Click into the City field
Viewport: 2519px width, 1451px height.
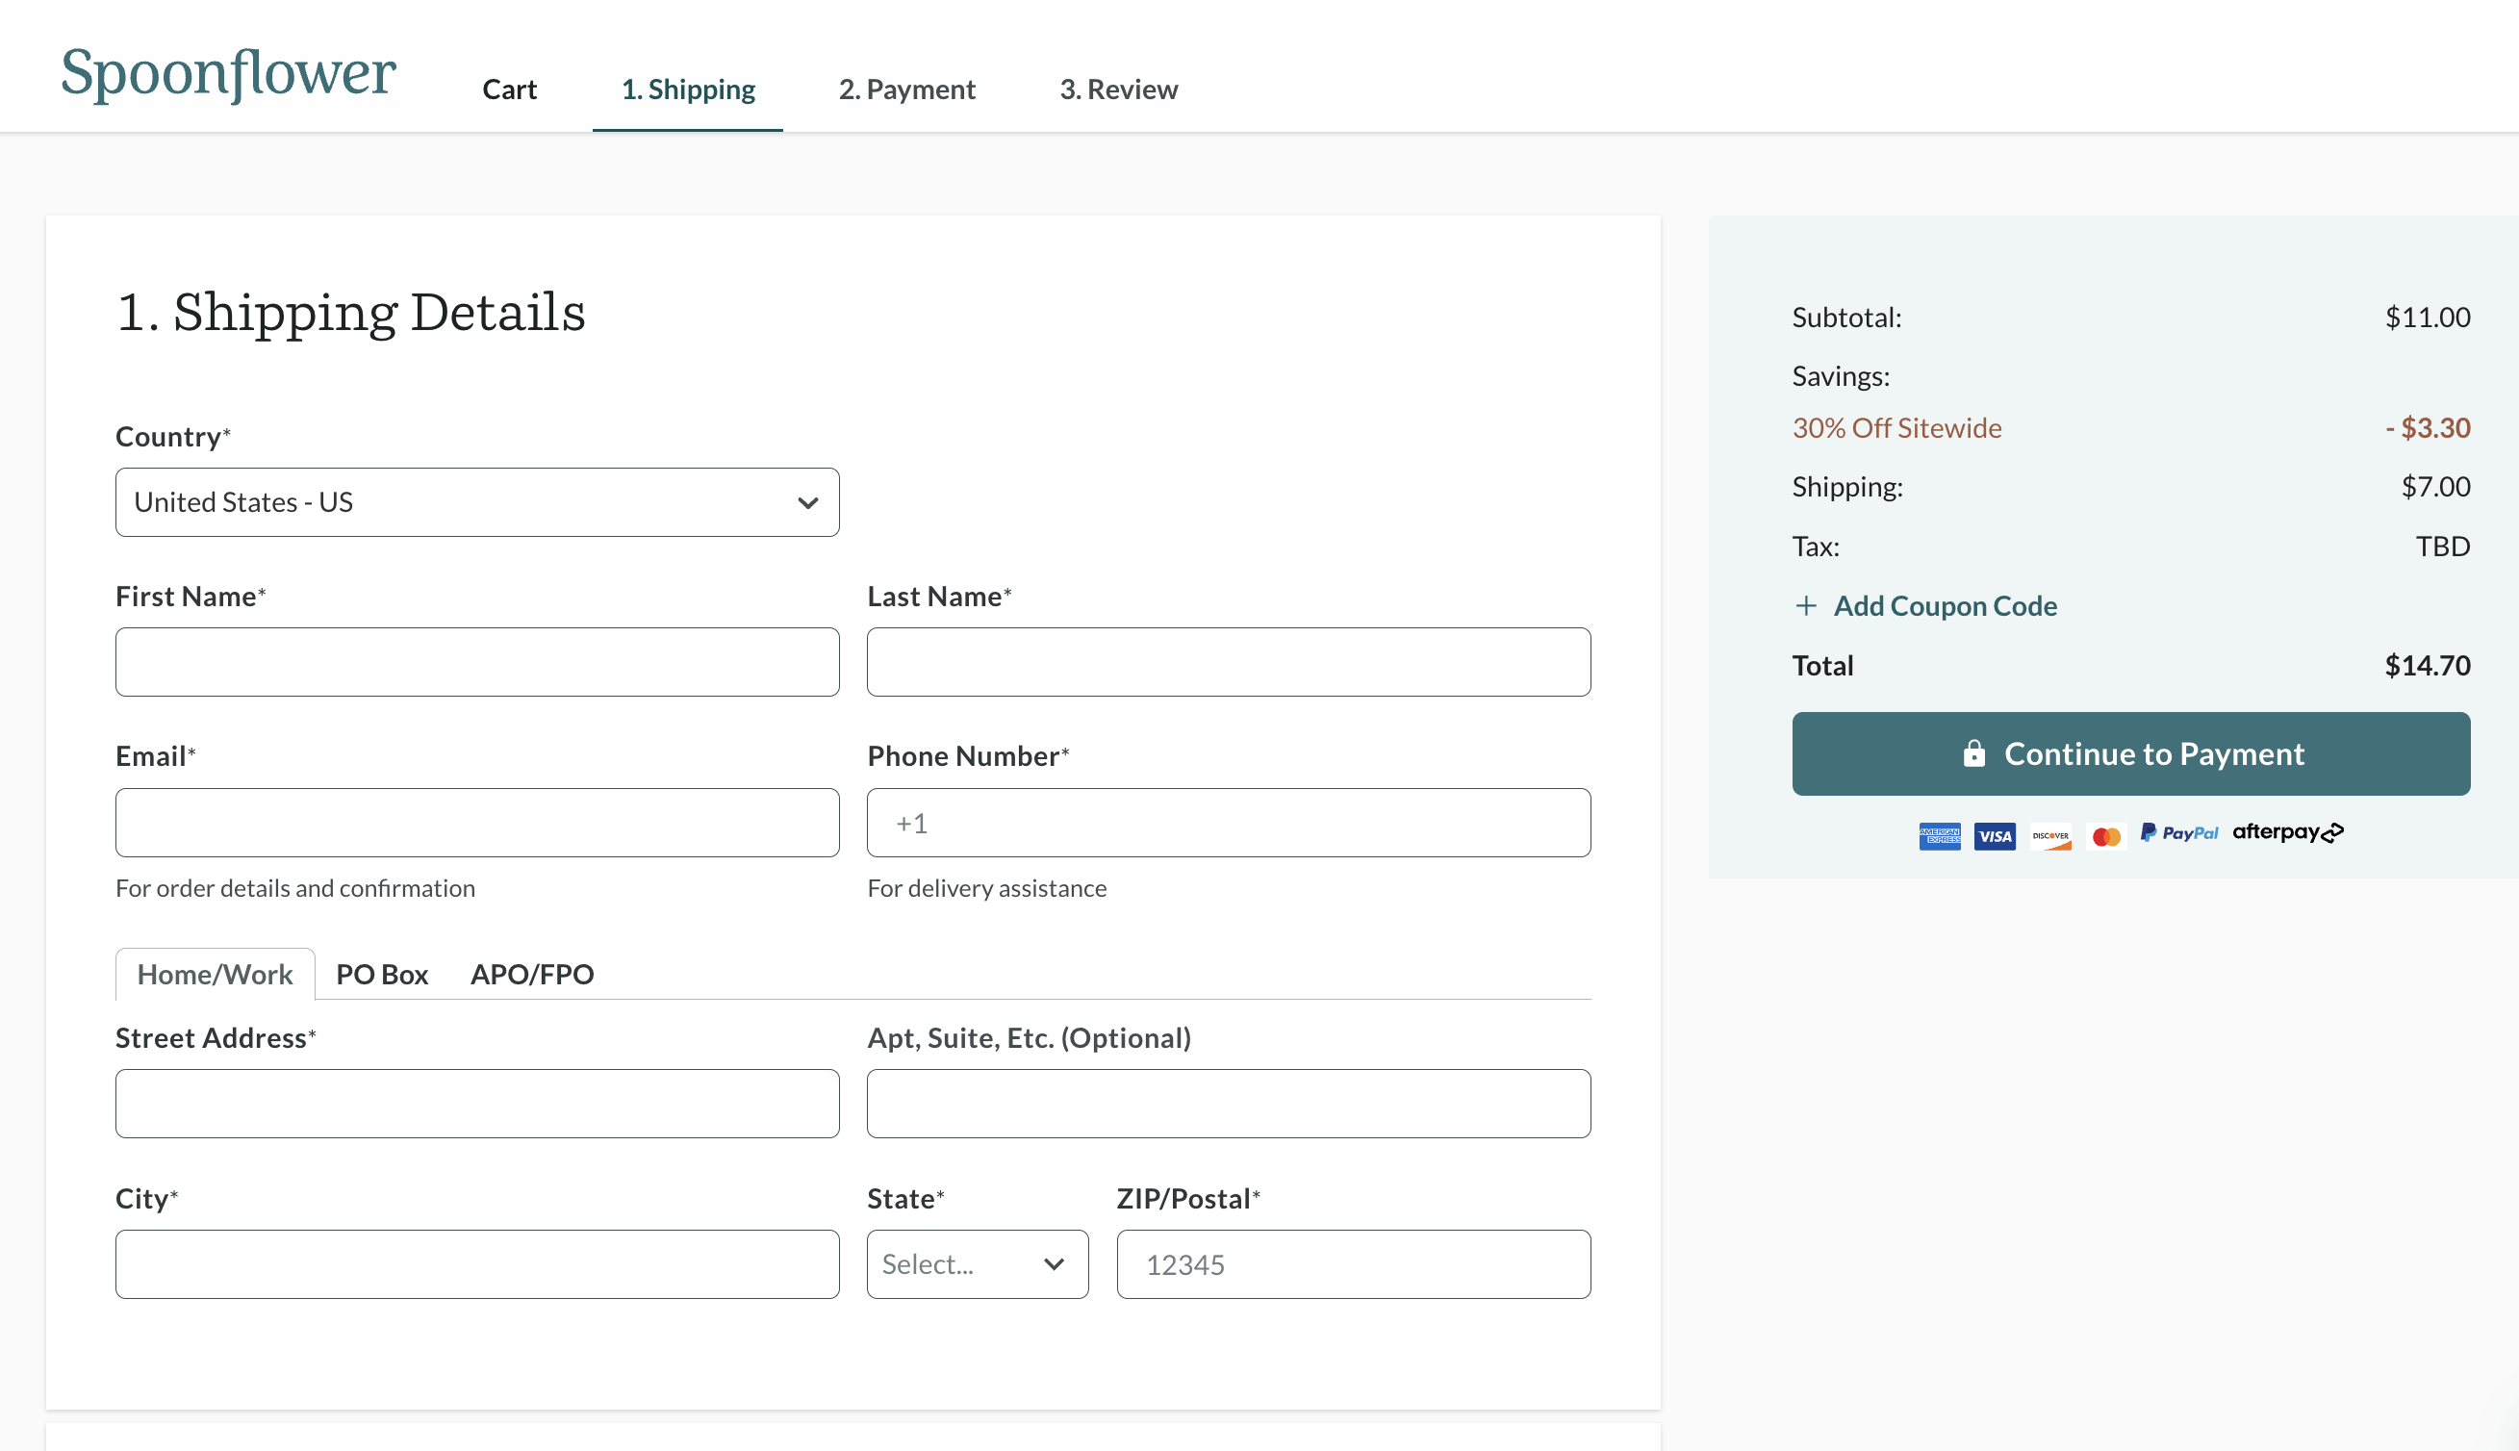477,1263
